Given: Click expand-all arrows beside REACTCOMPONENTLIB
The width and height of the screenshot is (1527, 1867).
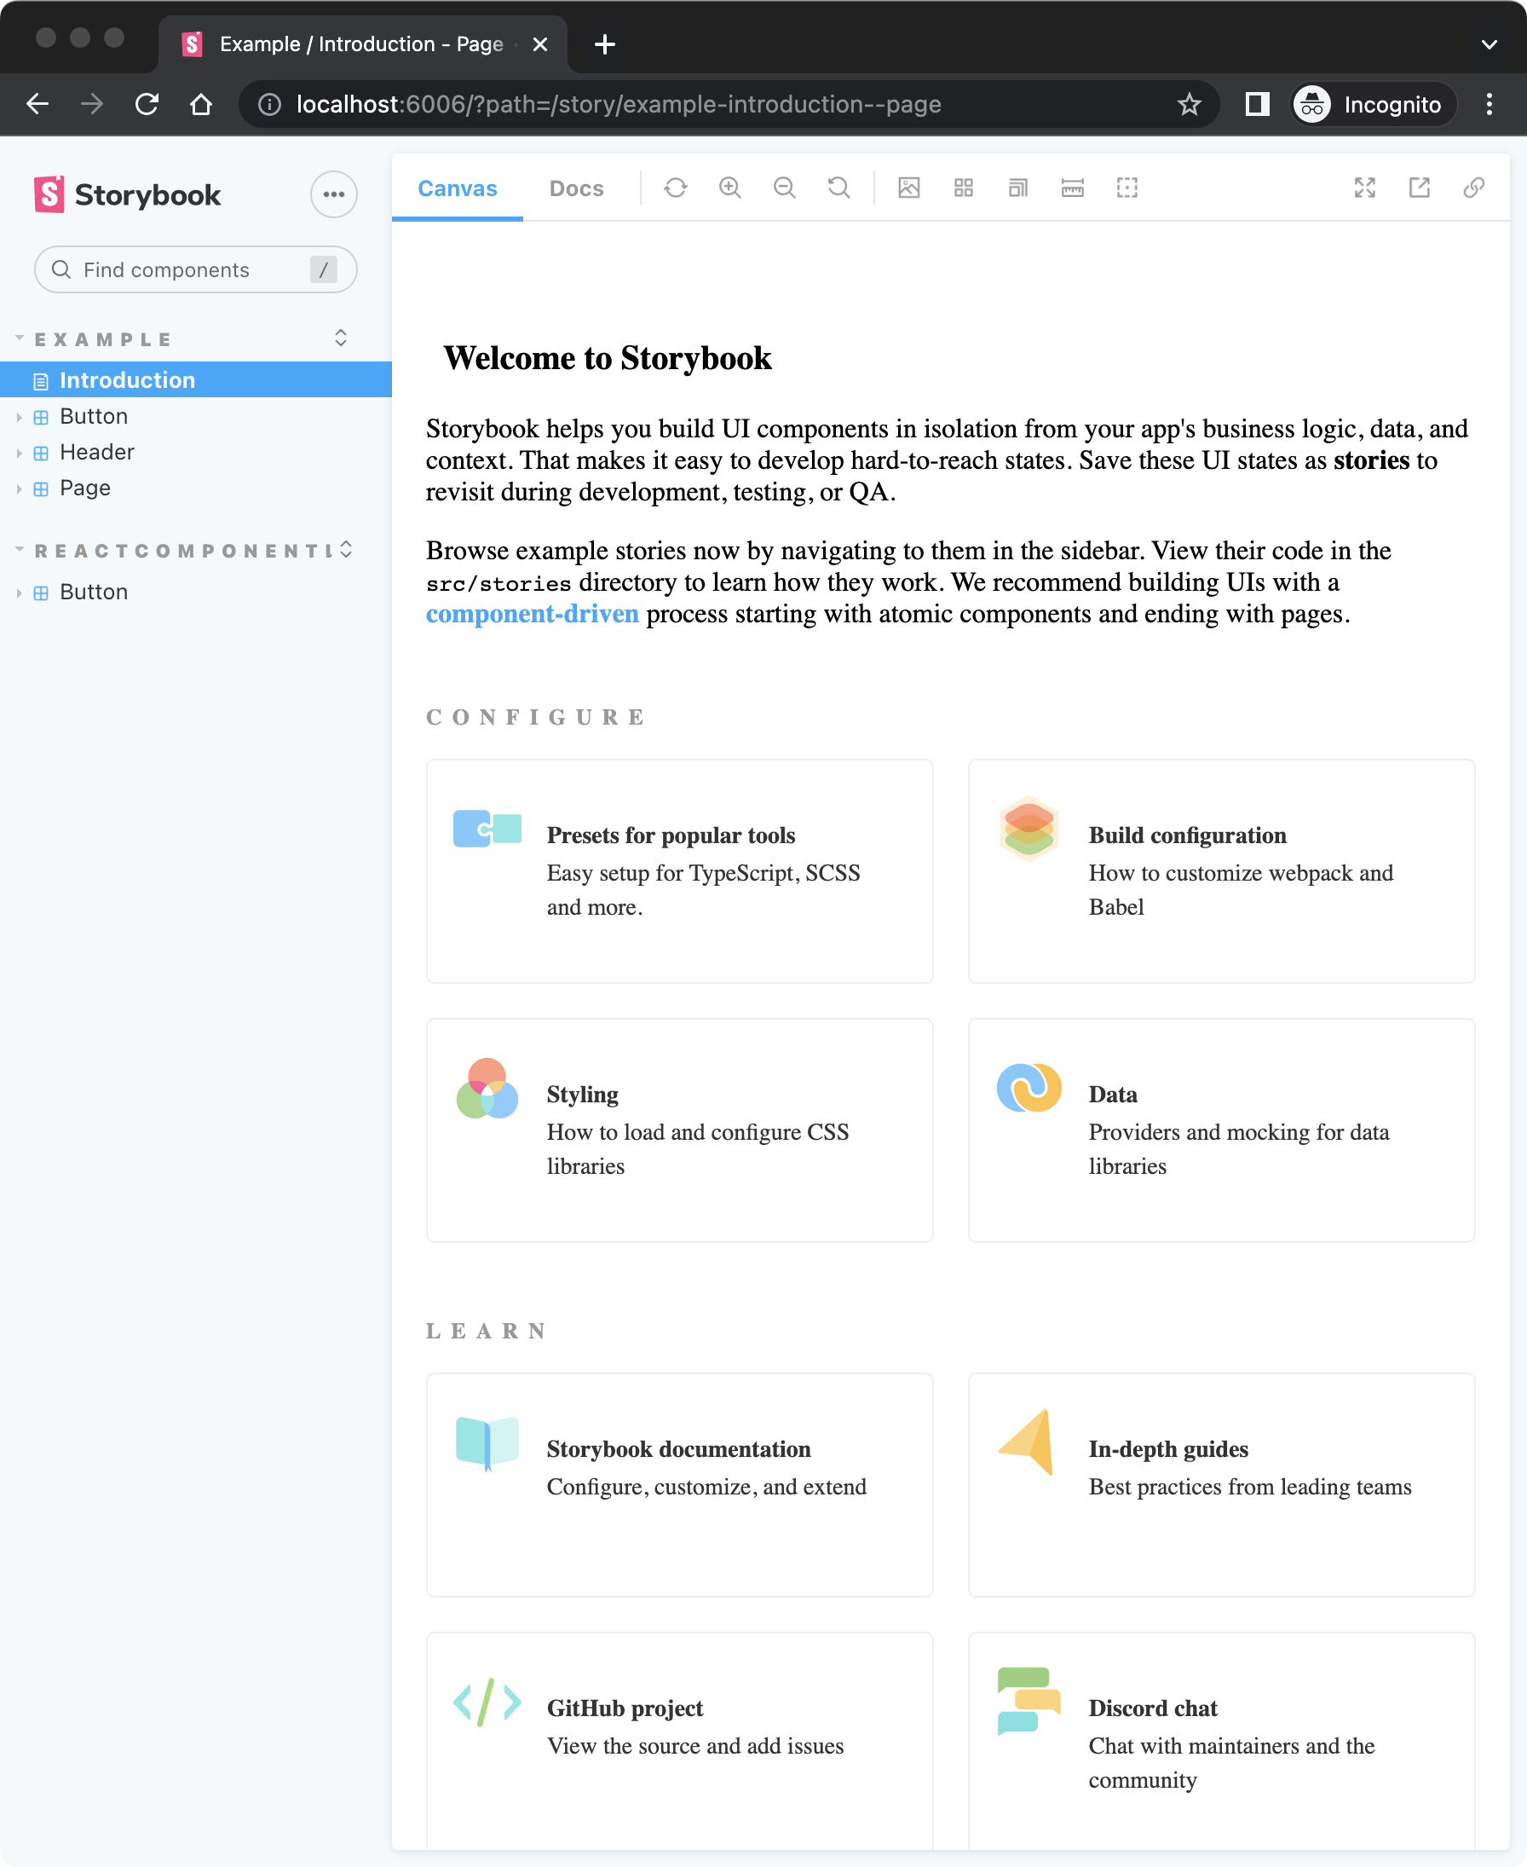Looking at the screenshot, I should pyautogui.click(x=347, y=549).
